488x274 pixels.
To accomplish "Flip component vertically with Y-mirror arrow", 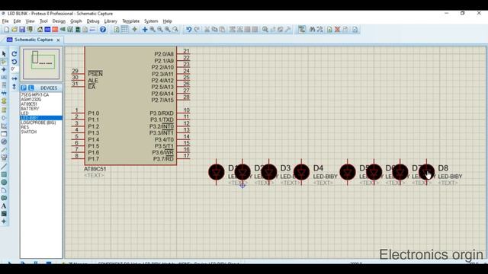I will [x=14, y=87].
